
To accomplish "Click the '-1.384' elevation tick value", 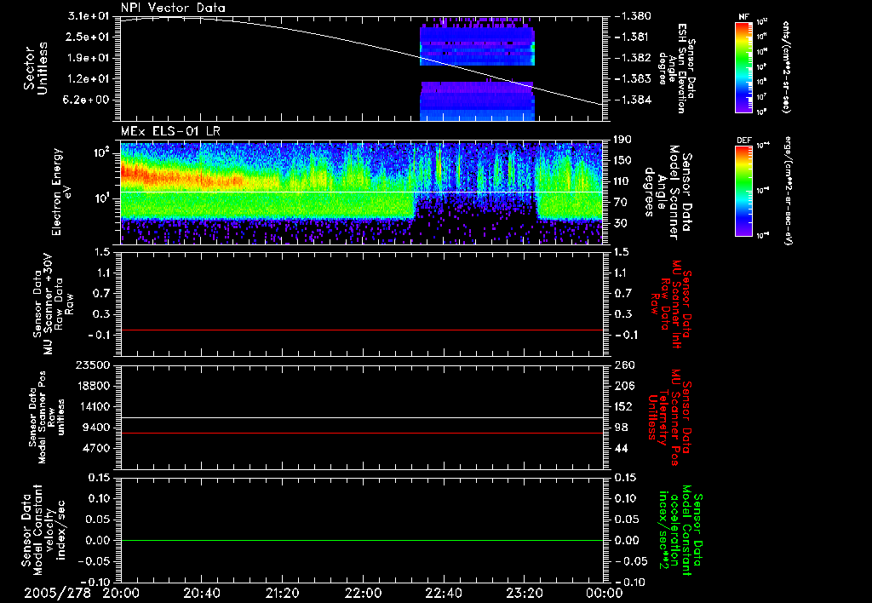I will tap(632, 100).
